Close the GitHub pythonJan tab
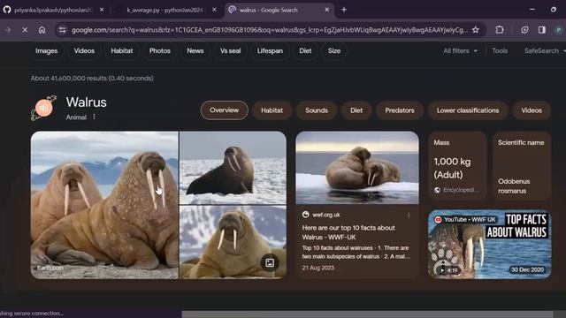Screen dimensions: 566x318 click(102, 10)
